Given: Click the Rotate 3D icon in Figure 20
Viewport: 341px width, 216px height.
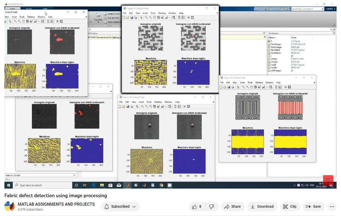Looking at the screenshot, I should [x=255, y=87].
